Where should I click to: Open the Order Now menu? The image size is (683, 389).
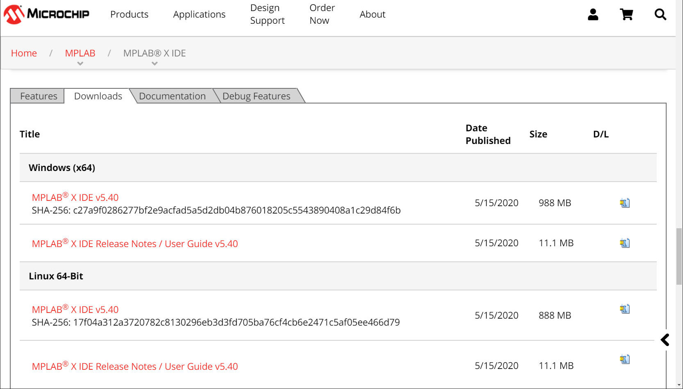tap(322, 14)
